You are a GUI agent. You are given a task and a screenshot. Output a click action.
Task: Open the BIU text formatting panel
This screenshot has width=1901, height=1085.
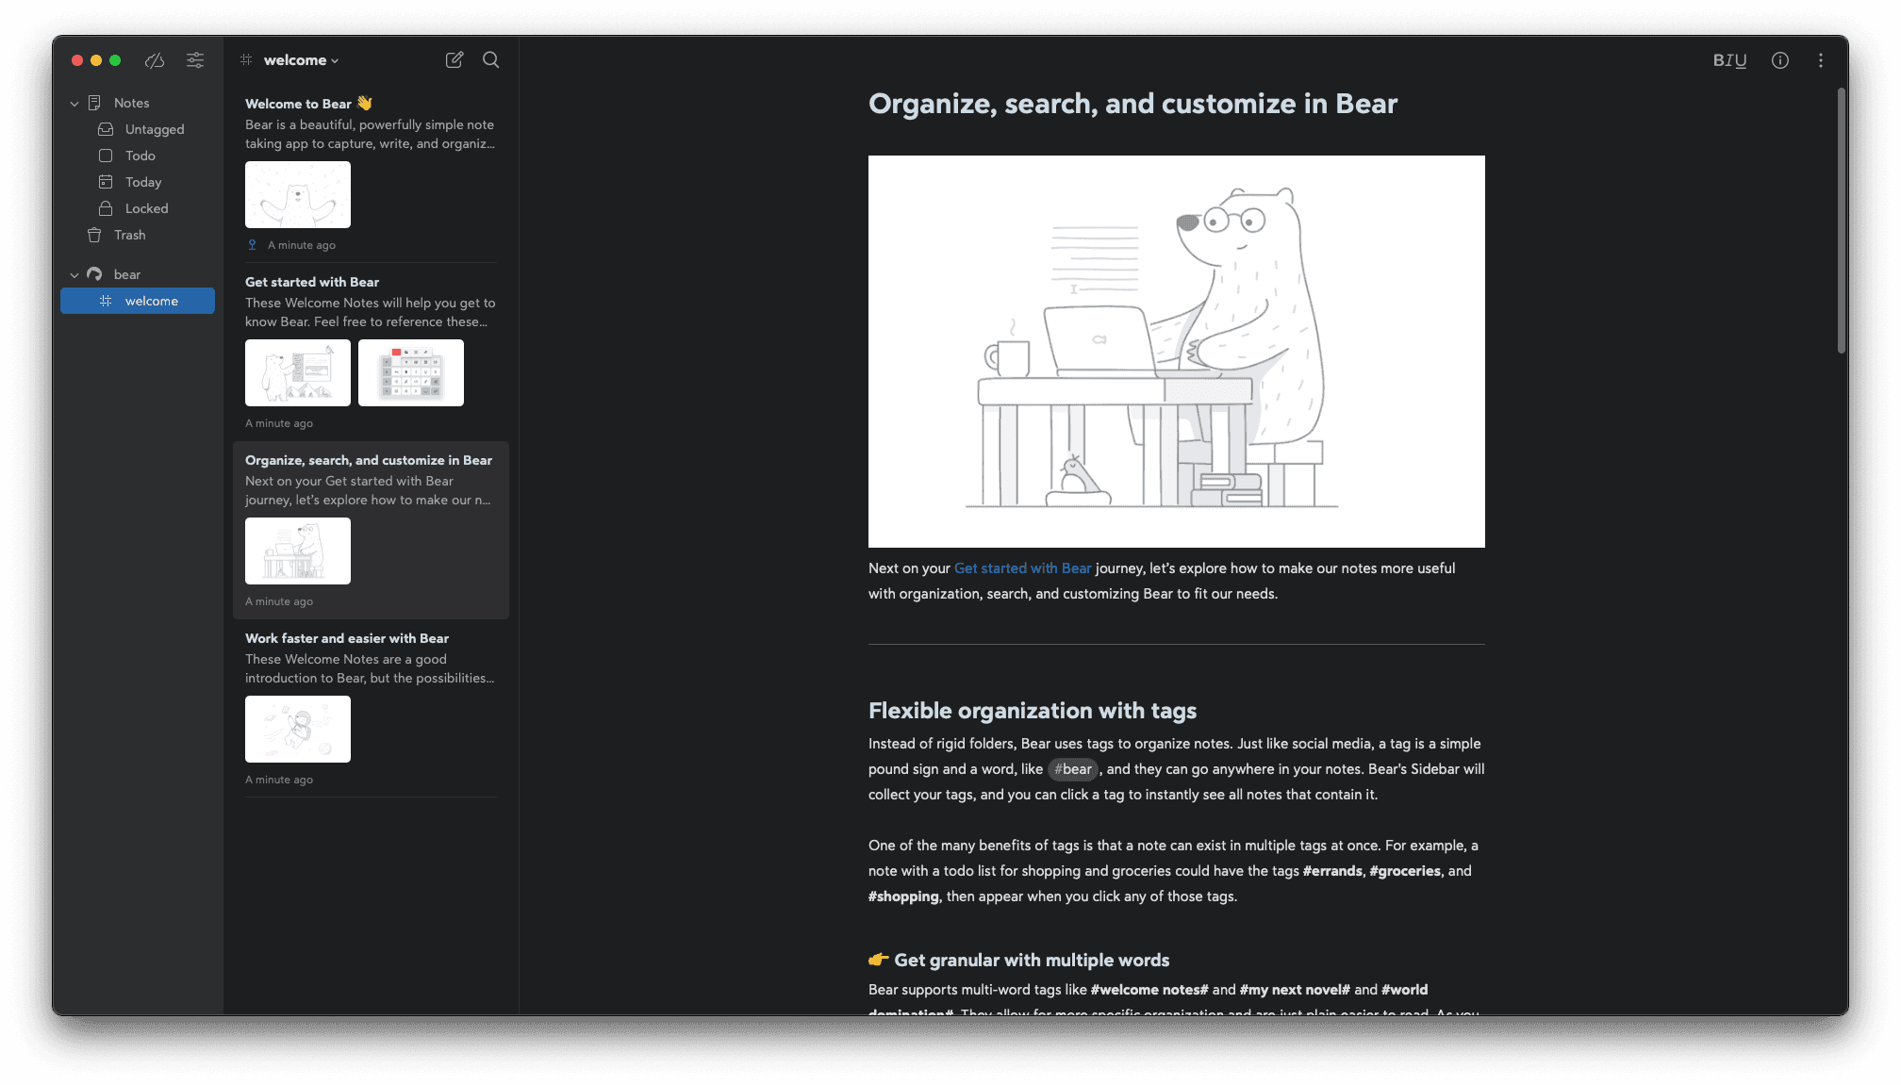pos(1729,60)
